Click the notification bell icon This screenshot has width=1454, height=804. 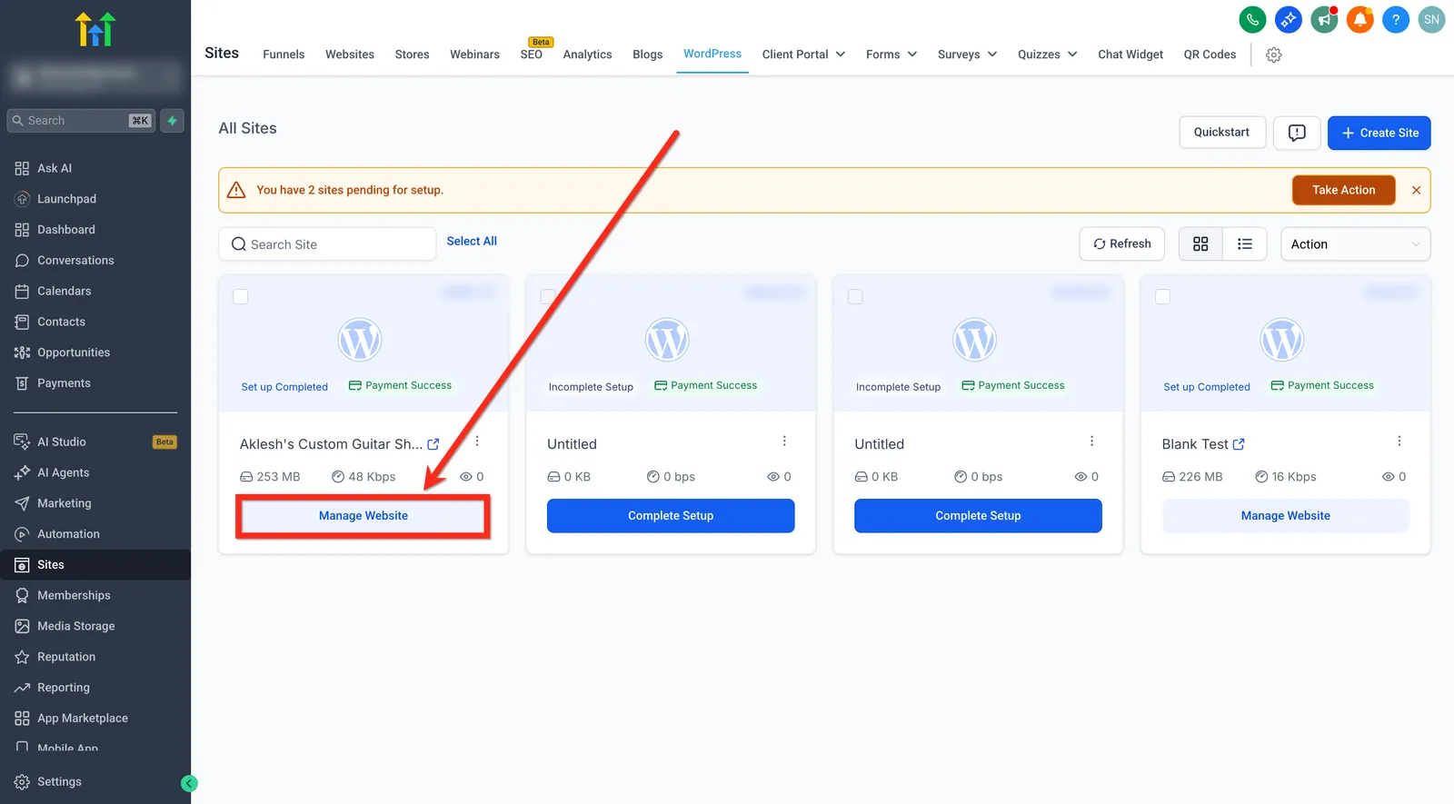(x=1359, y=19)
